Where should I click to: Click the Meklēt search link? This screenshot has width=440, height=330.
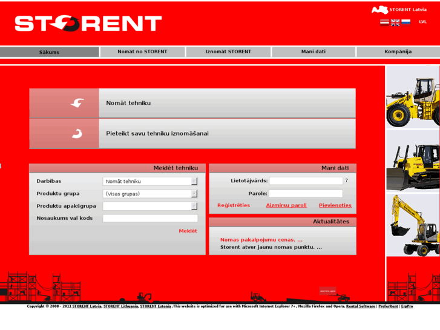[x=188, y=231]
